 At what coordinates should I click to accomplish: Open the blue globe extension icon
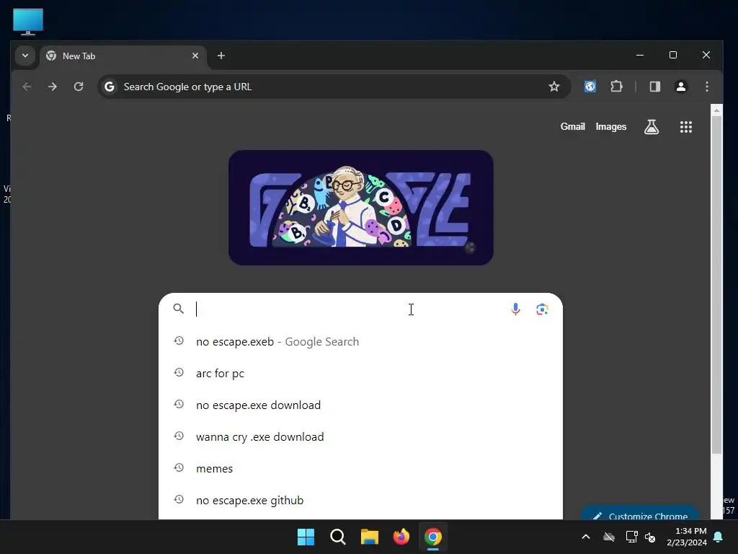tap(590, 87)
